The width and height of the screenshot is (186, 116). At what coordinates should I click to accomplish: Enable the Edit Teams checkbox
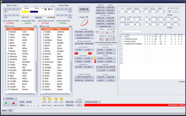pyautogui.click(x=21, y=17)
